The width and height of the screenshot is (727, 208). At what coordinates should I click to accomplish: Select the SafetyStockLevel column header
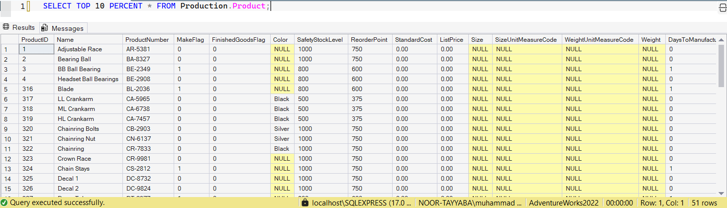tap(320, 39)
